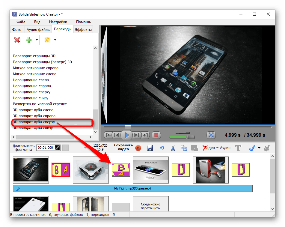Open the Вид menu
This screenshot has height=227, width=285.
click(37, 22)
